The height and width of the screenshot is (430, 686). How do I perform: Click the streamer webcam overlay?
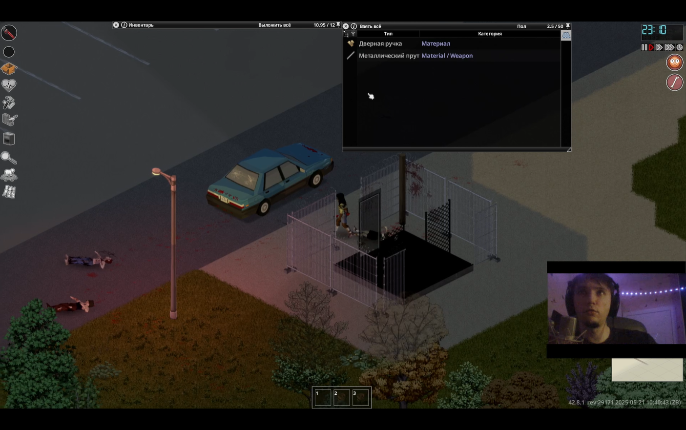coord(616,308)
